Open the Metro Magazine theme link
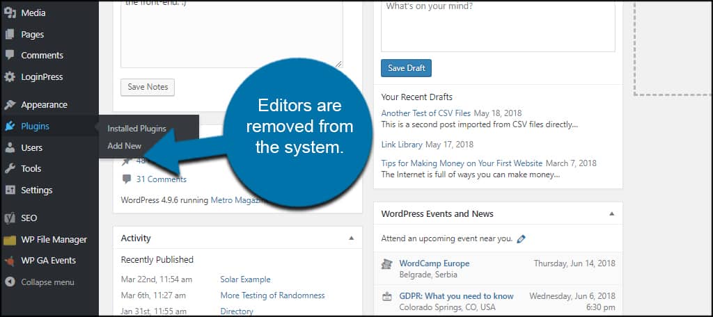Screen dimensions: 713x317 (x=238, y=200)
